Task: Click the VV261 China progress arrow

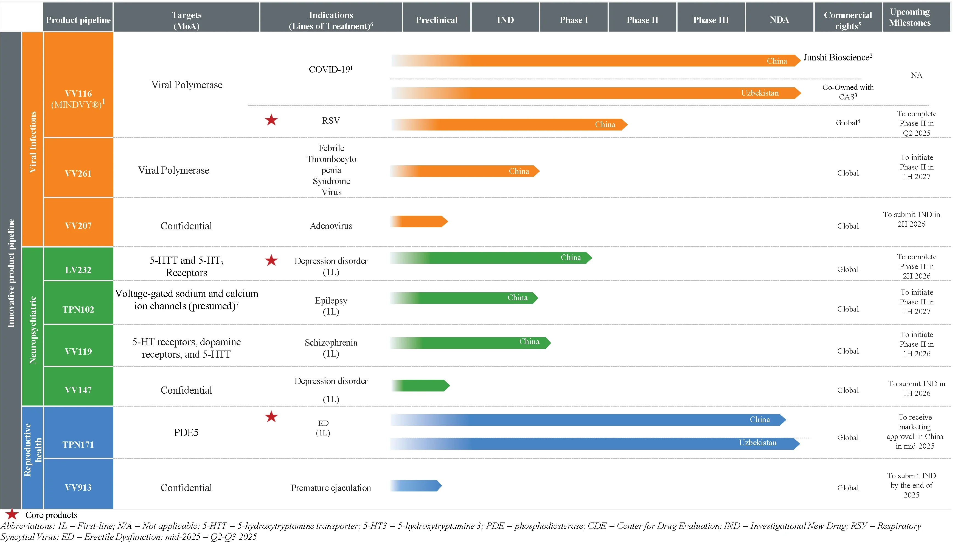Action: tap(465, 171)
